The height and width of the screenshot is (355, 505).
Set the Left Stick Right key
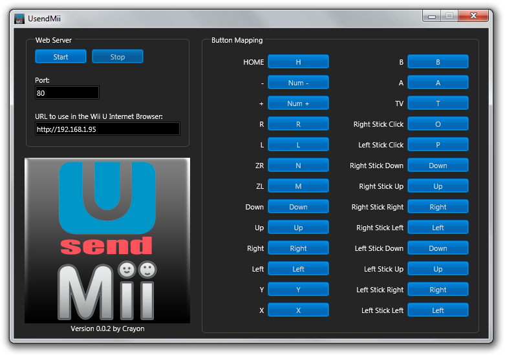coord(438,289)
